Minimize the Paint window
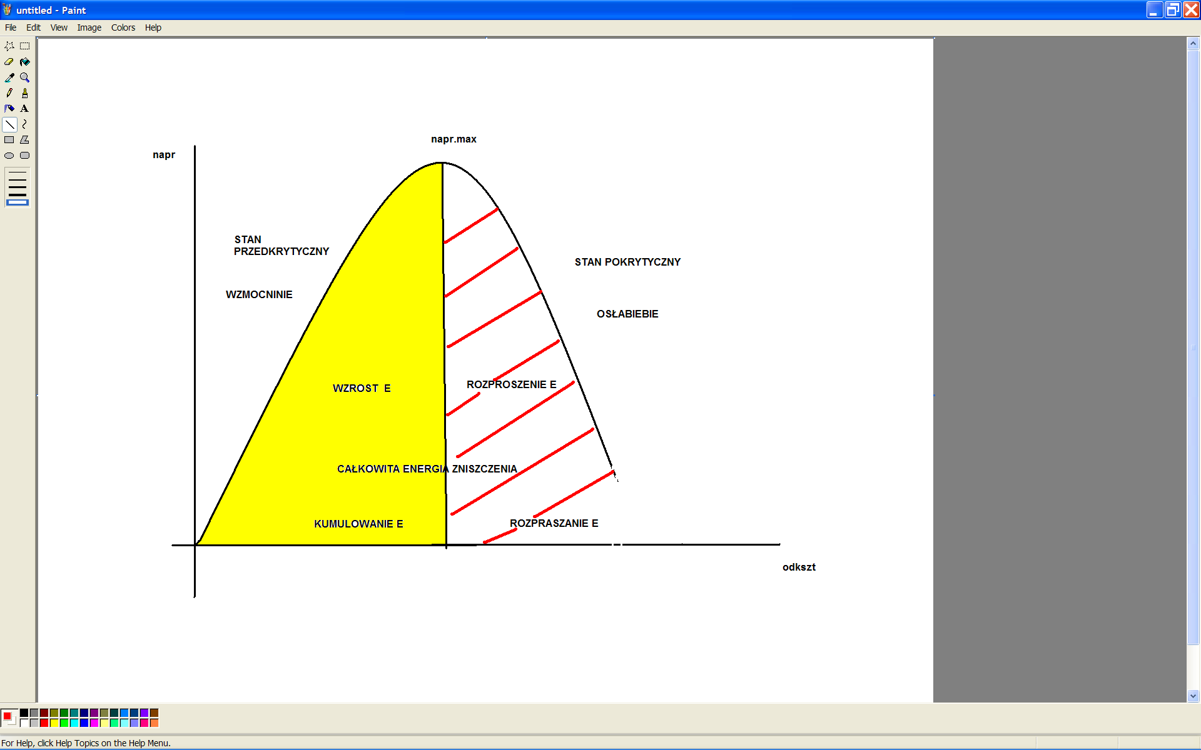The width and height of the screenshot is (1201, 750). 1154,9
